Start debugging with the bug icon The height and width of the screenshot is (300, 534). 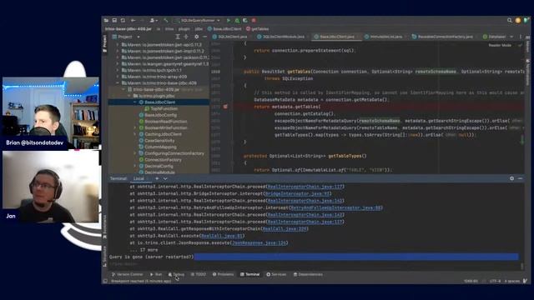tap(237, 20)
